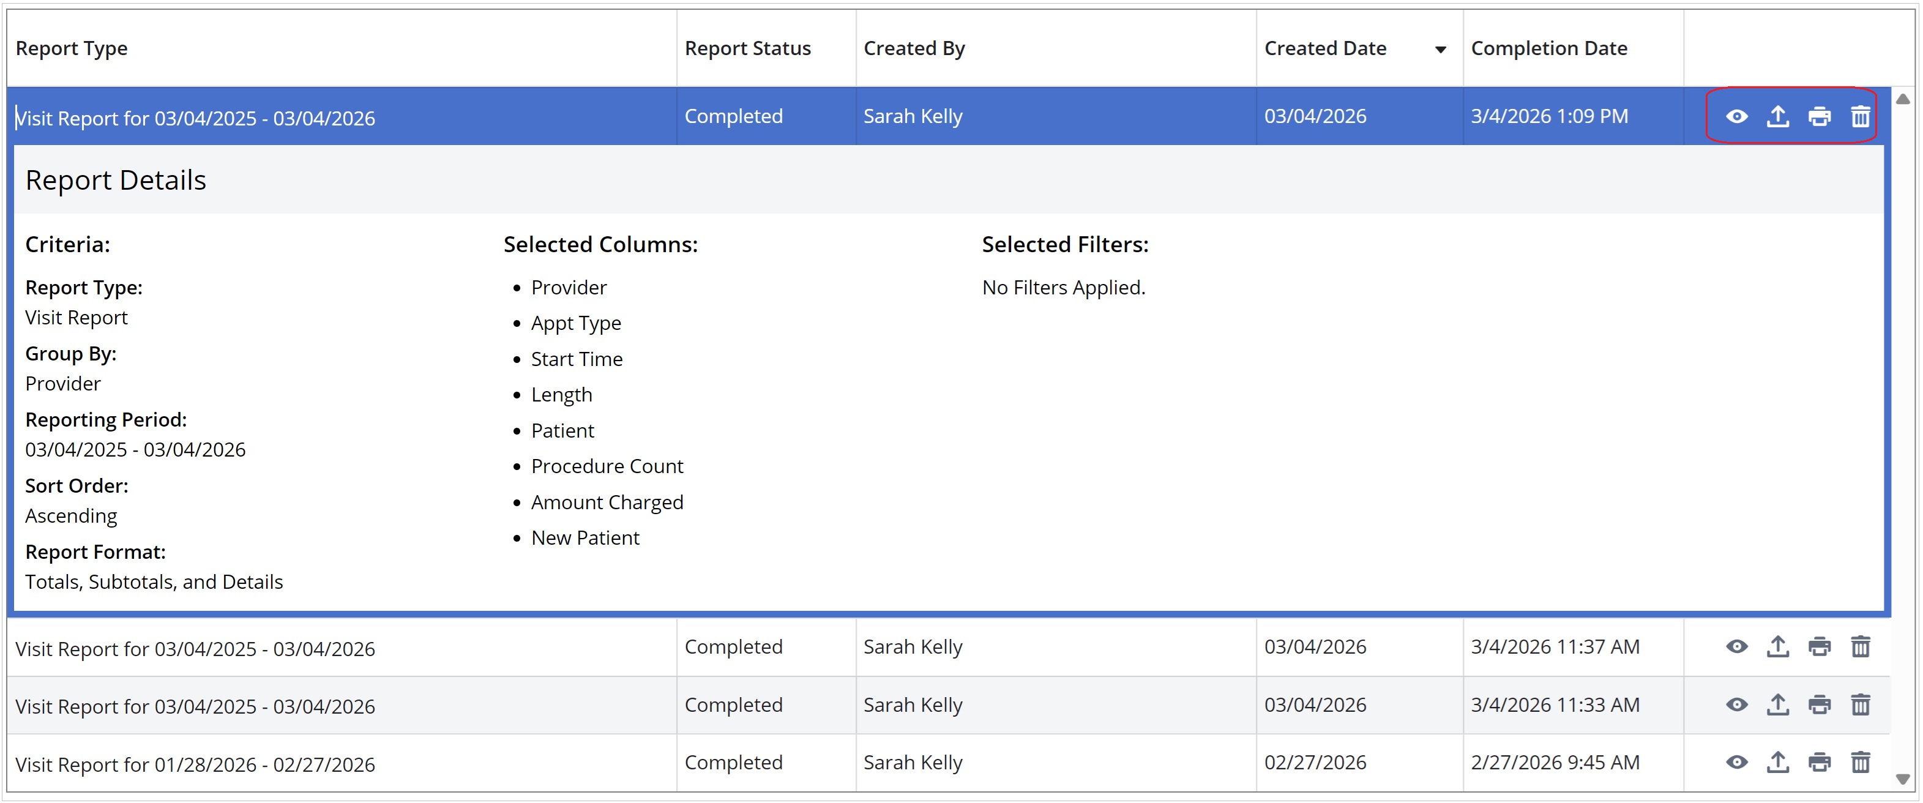
Task: Click the Created By column header
Action: click(x=914, y=48)
